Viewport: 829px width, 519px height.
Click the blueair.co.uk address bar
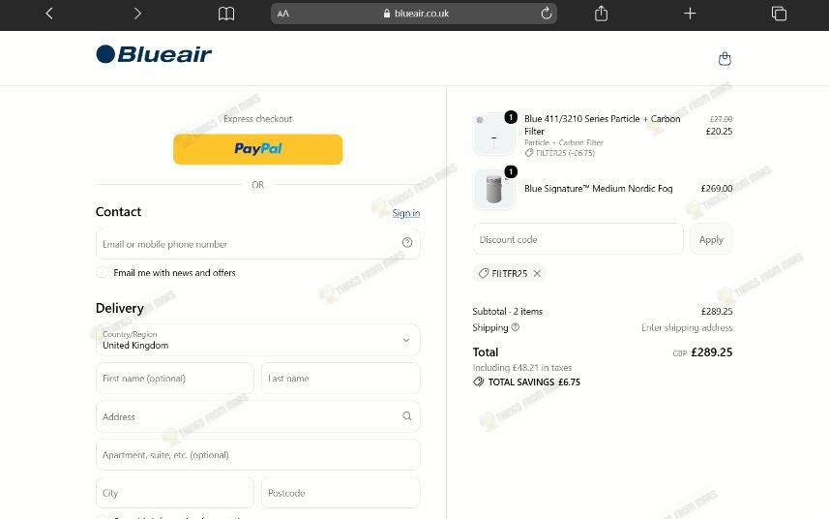(x=414, y=14)
